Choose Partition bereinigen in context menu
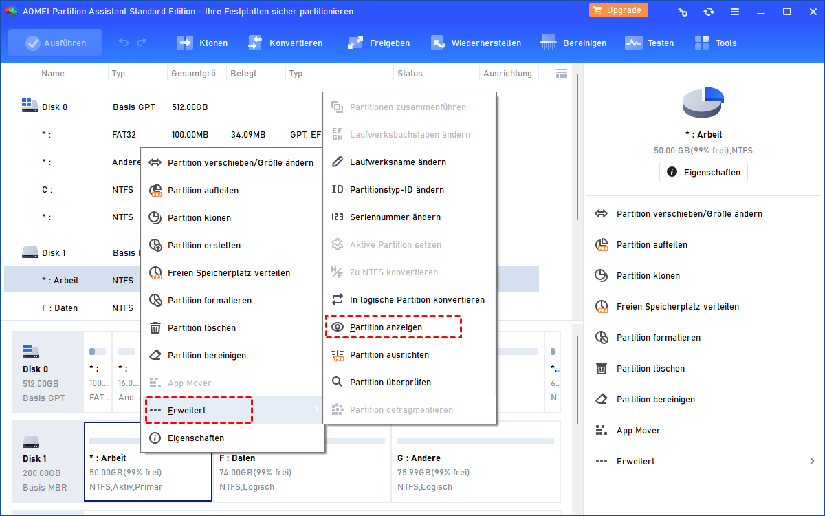The image size is (825, 516). point(232,356)
